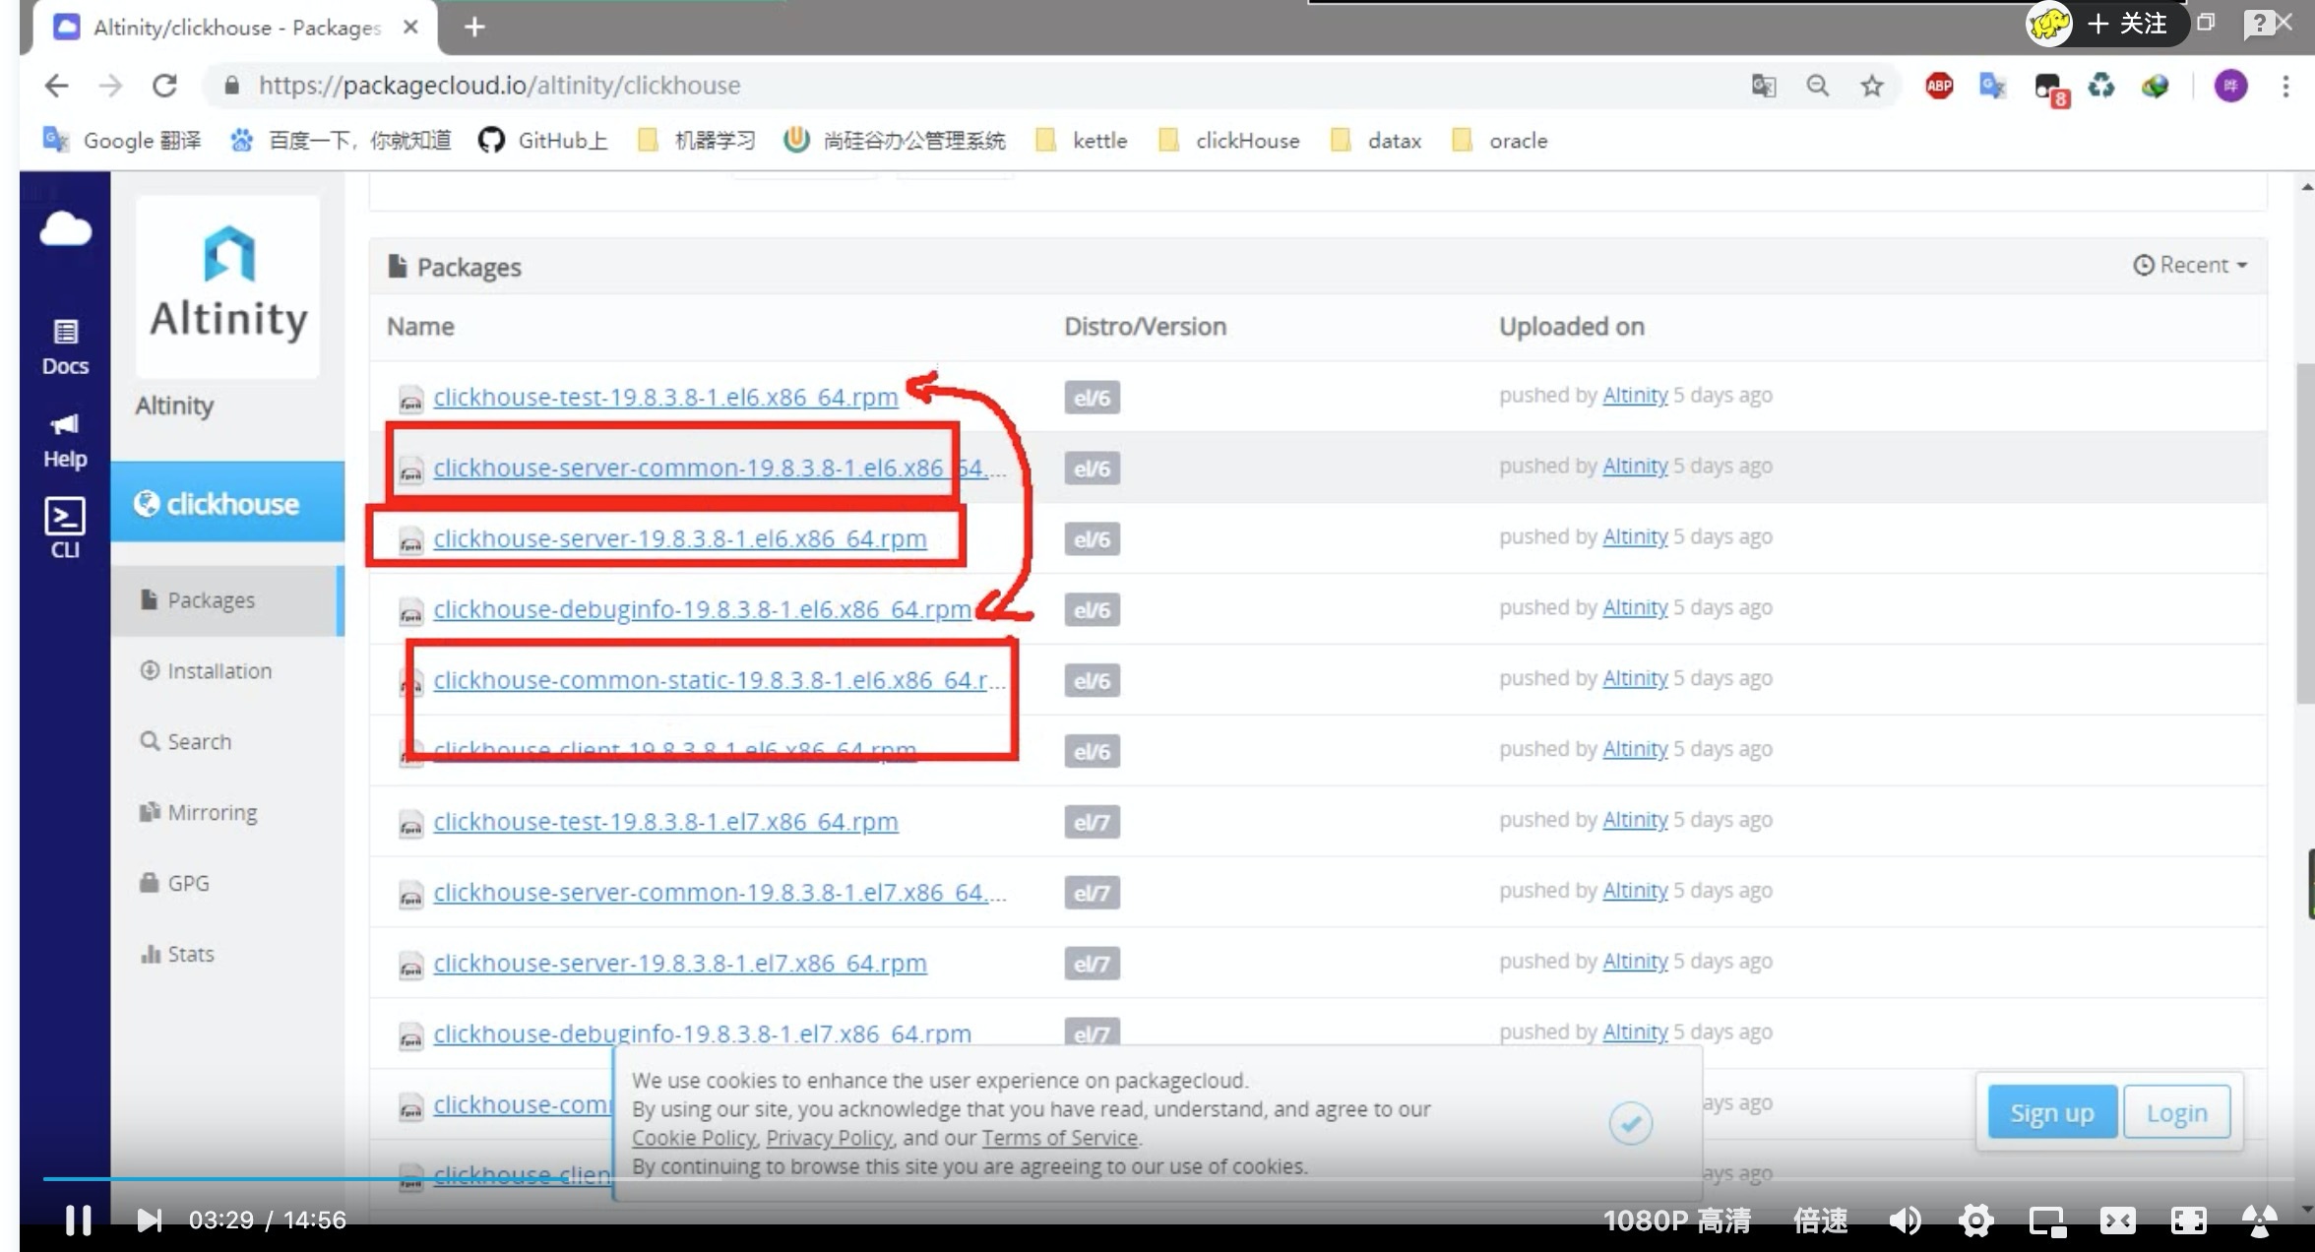Open 百度一下 bookmark

340,141
